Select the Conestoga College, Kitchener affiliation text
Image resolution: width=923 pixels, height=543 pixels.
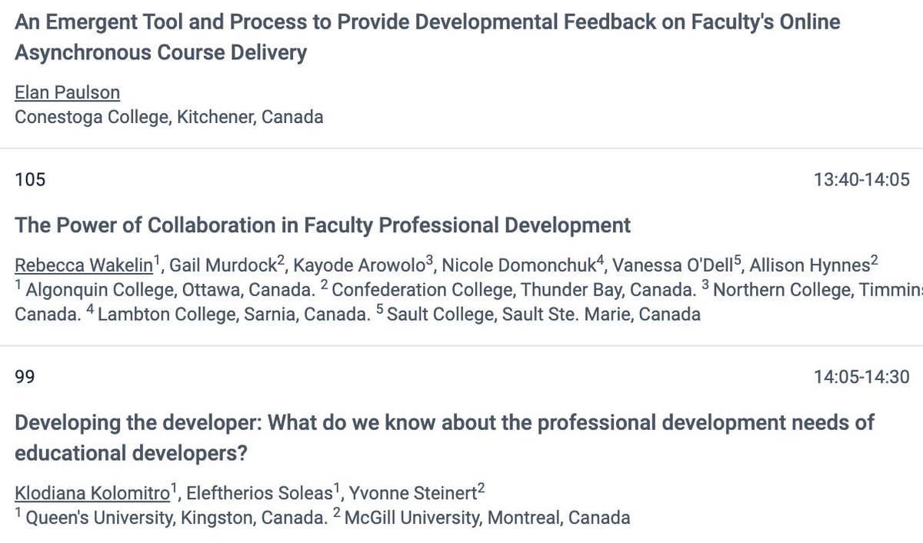tap(169, 117)
